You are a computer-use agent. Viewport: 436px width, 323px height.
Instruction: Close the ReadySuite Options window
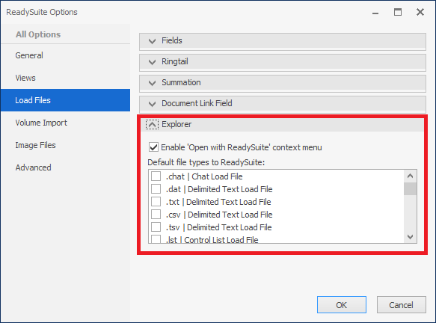[420, 12]
